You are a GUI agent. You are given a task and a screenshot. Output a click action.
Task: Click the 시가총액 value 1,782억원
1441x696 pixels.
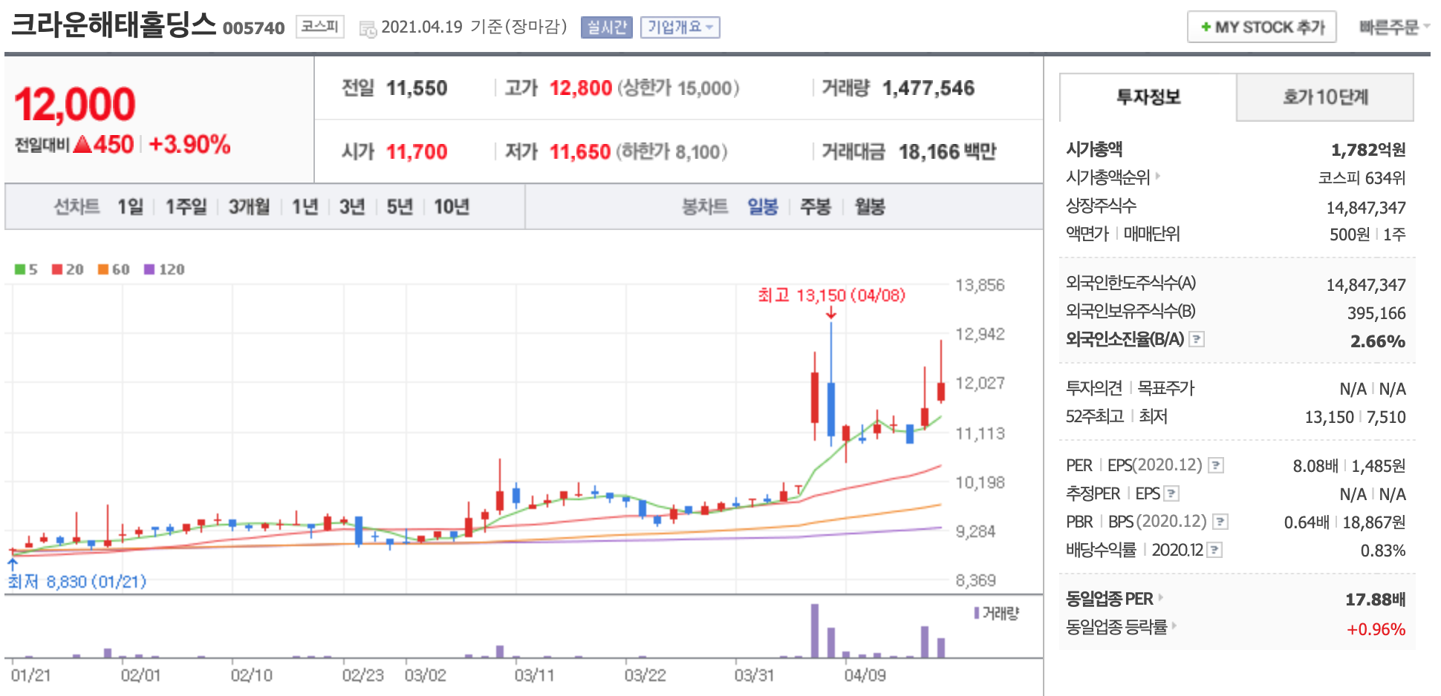tap(1368, 150)
